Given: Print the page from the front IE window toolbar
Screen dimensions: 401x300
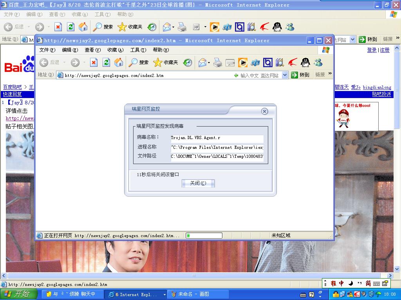Looking at the screenshot, I should (218, 62).
